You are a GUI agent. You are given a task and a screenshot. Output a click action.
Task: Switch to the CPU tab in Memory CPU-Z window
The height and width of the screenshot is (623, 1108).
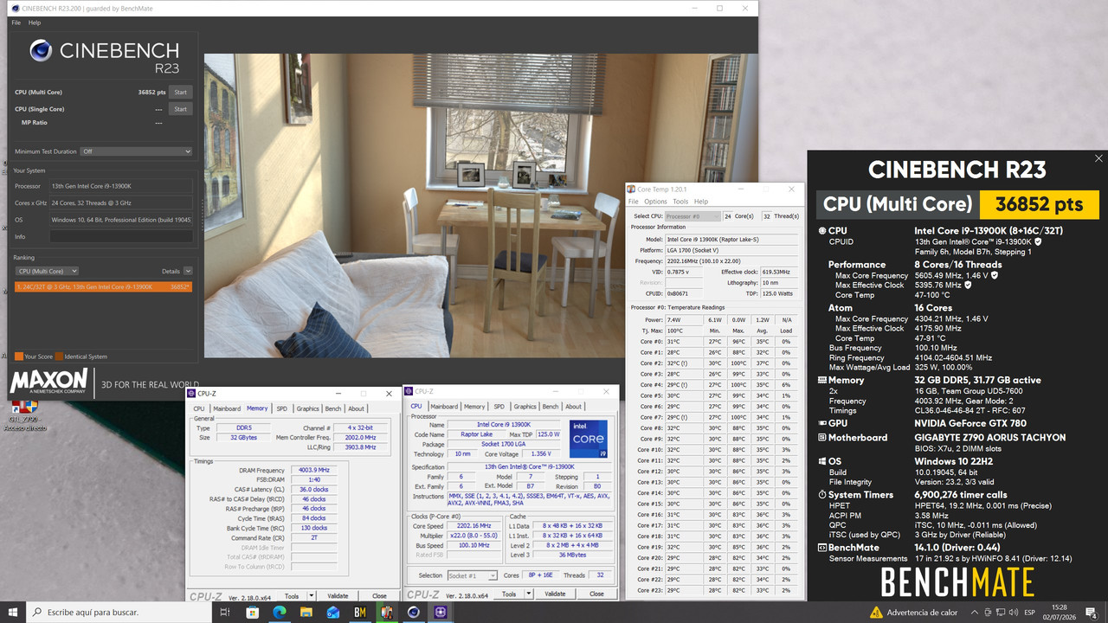(x=199, y=408)
